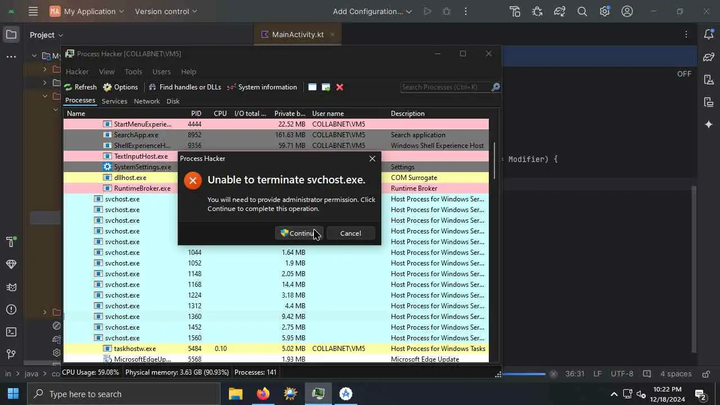This screenshot has width=720, height=405.
Task: Open the editor tab options vertical dots
Action: click(x=686, y=34)
